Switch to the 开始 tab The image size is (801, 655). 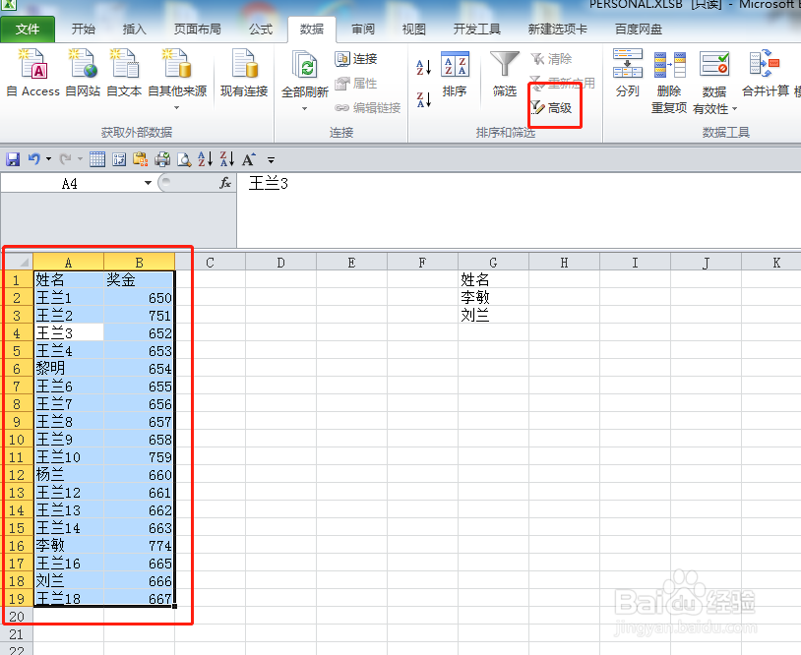[x=84, y=30]
